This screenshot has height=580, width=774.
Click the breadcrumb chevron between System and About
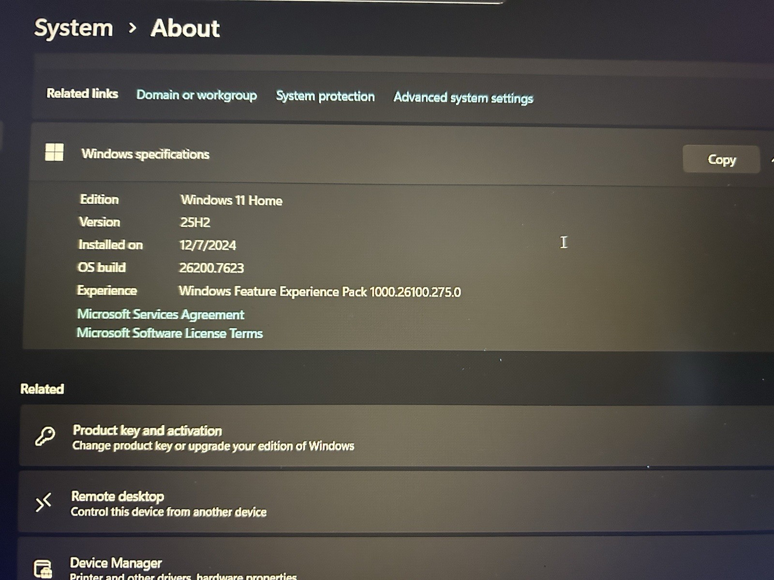[x=133, y=28]
